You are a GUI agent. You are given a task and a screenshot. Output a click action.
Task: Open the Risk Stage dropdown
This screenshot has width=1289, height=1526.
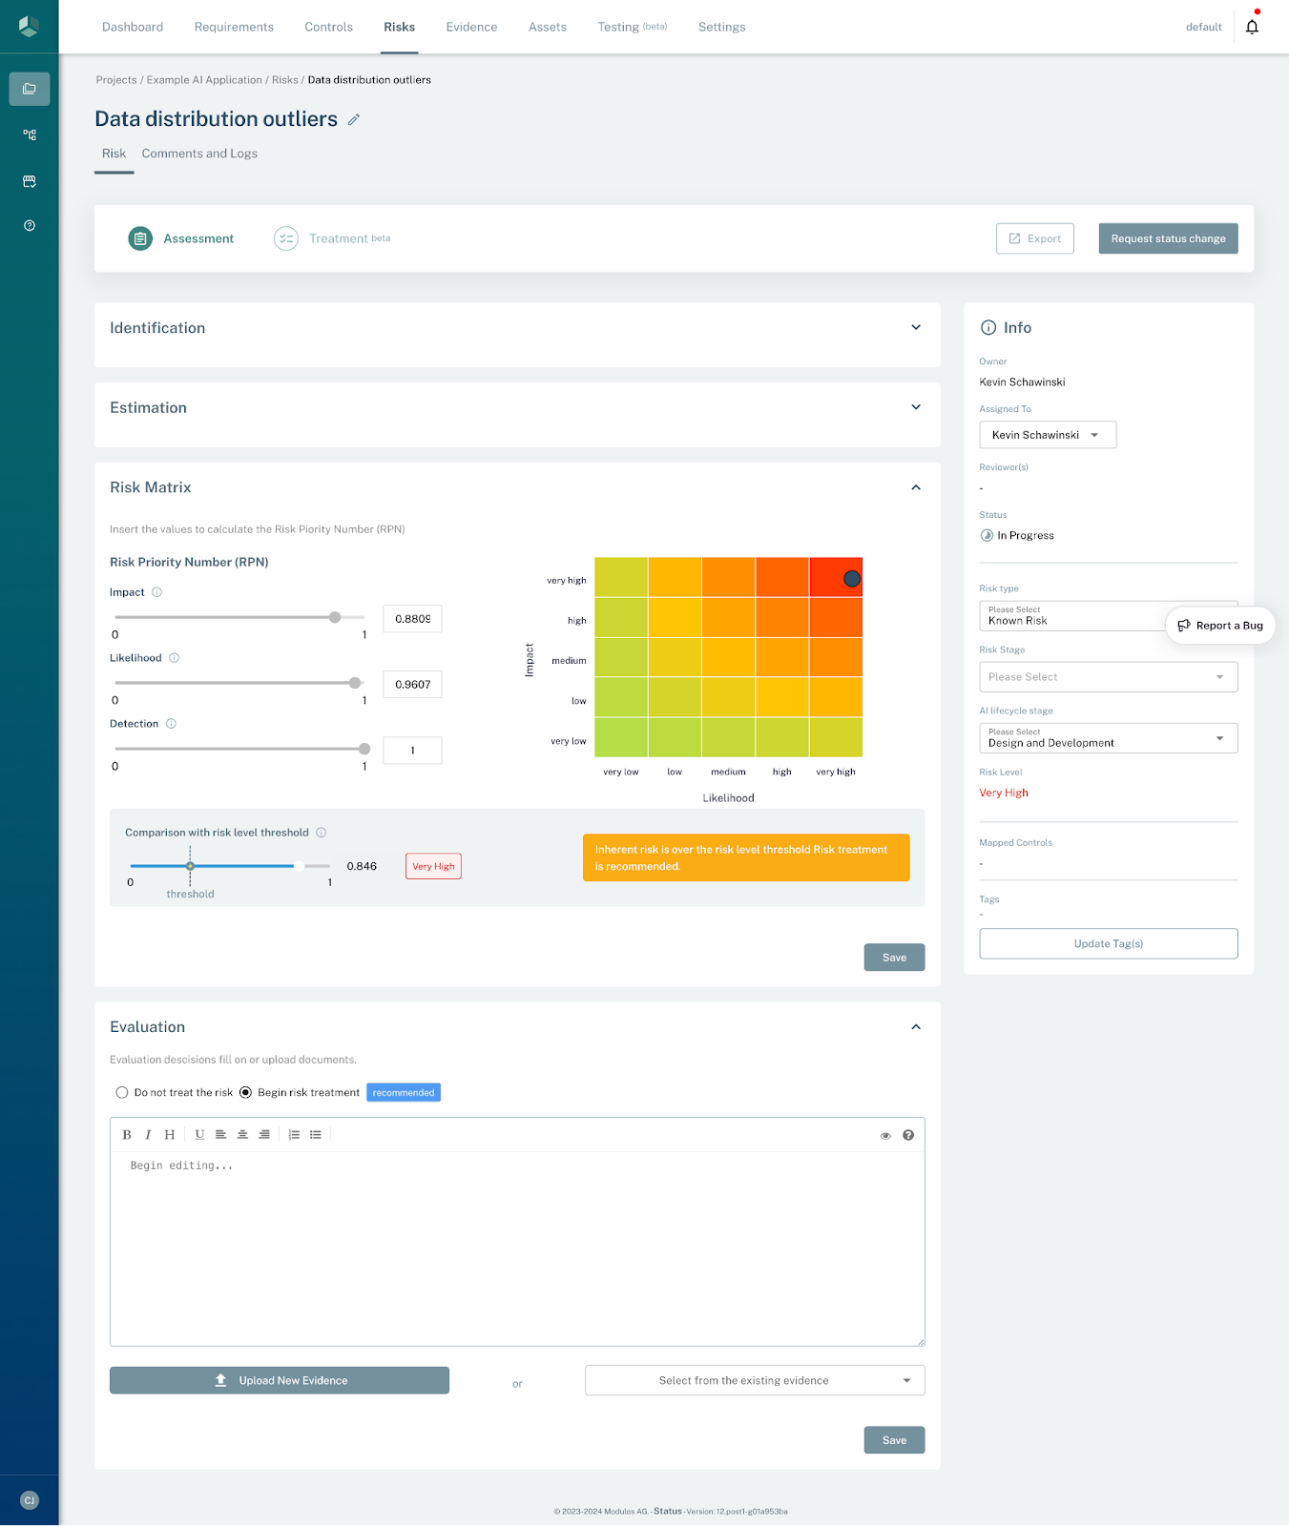[x=1109, y=677]
